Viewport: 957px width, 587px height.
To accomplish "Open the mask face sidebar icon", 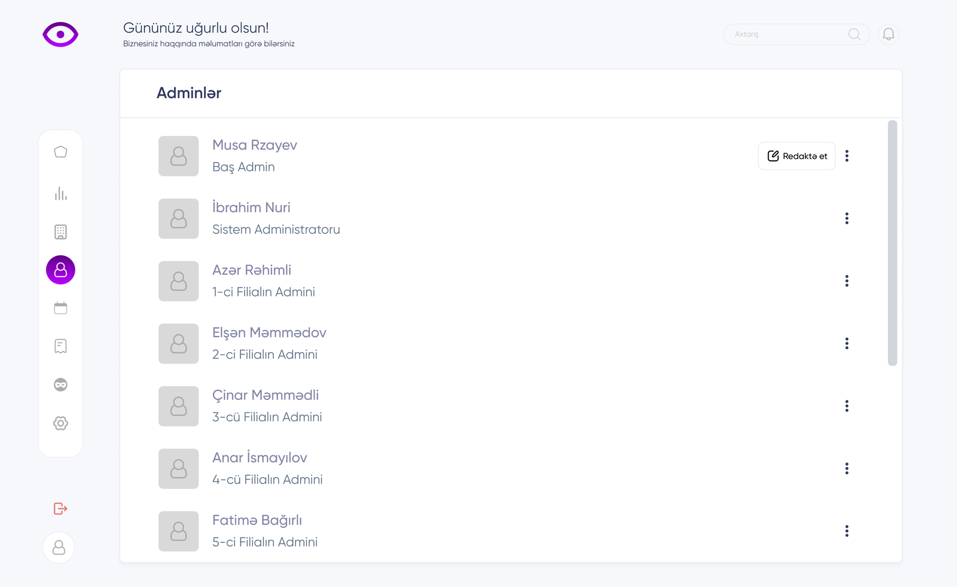I will tap(60, 385).
